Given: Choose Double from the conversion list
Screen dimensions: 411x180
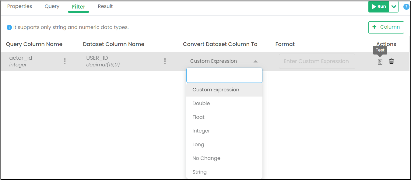Looking at the screenshot, I should 201,104.
